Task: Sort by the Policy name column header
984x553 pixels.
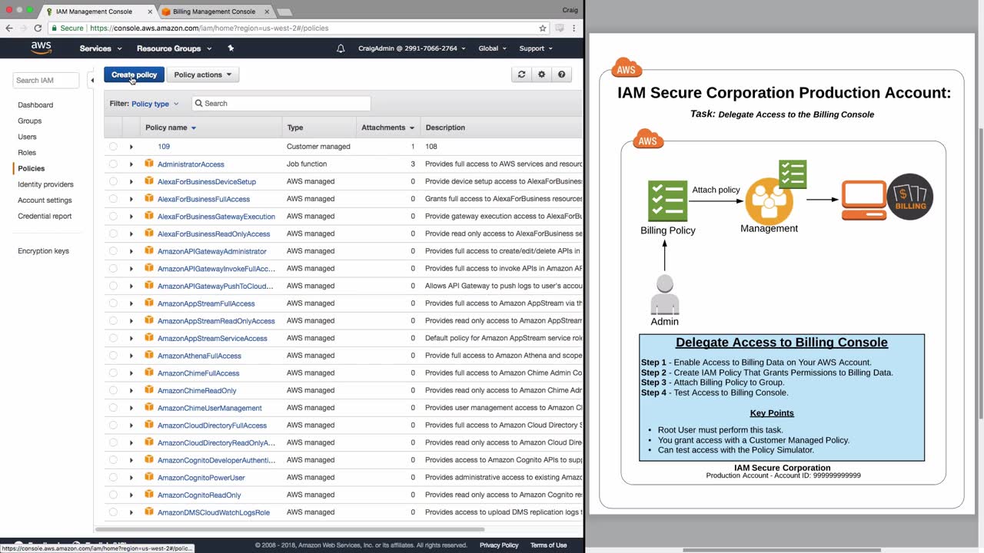Action: [171, 127]
